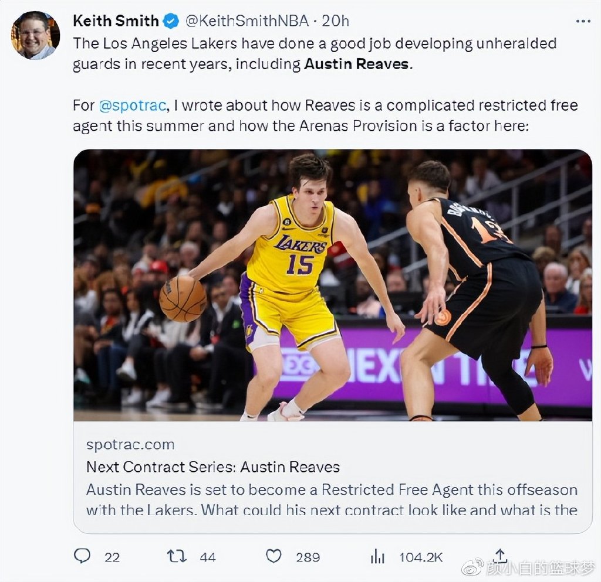Open the 20h timestamp link

336,21
